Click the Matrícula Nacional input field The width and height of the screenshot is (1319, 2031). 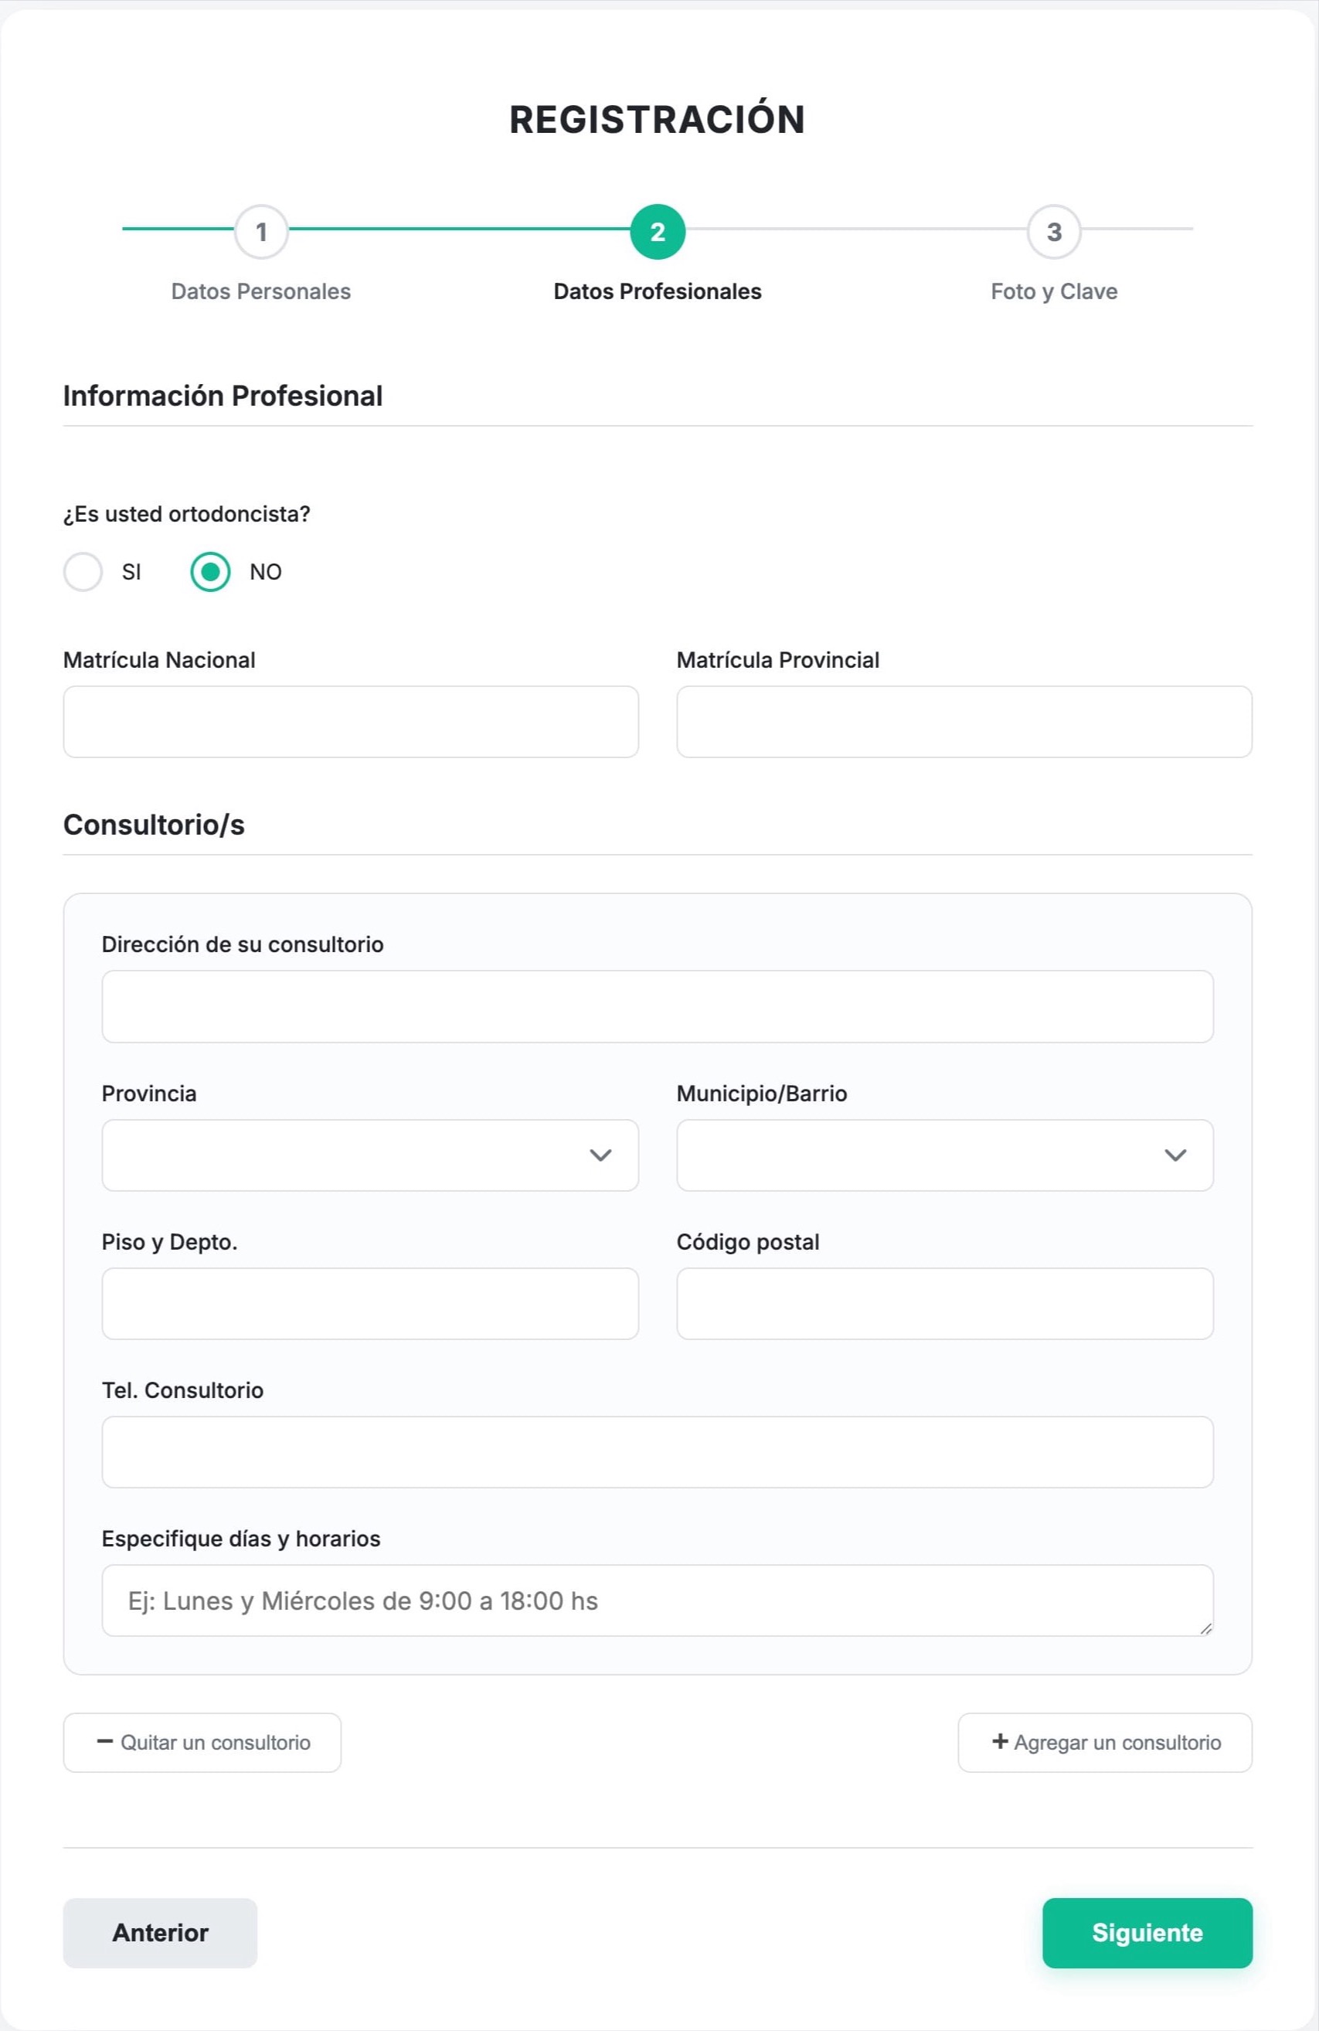[x=350, y=722]
